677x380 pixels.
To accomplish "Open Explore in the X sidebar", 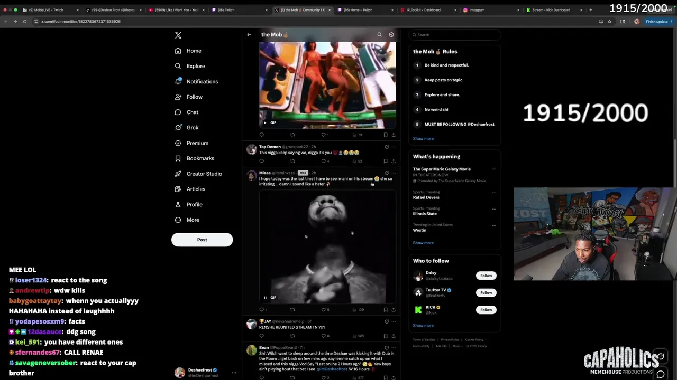I will coord(190,66).
